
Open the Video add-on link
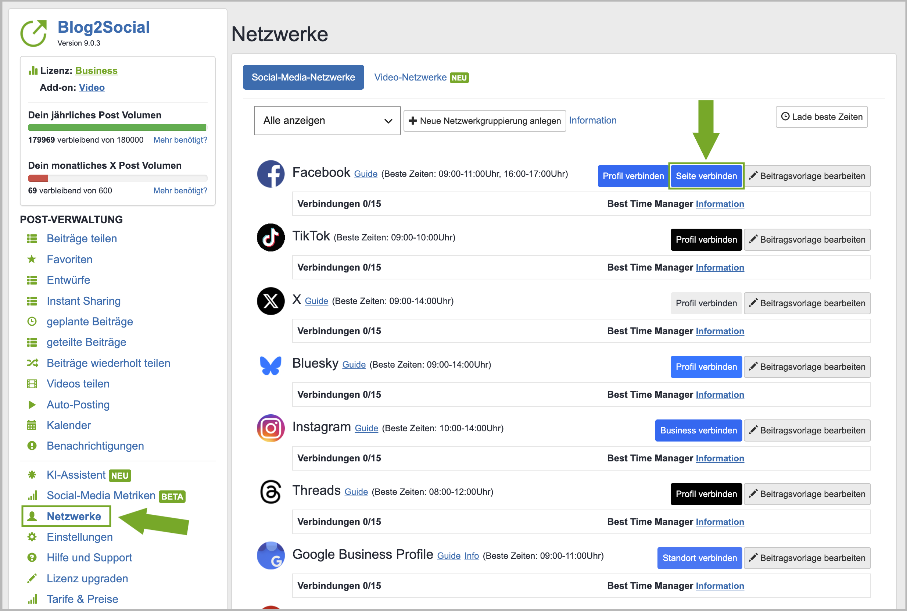click(92, 87)
